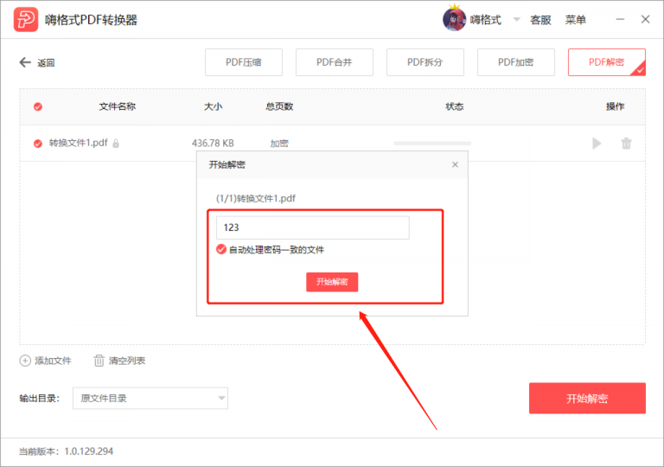Switch to the PDF拆分 tab
The width and height of the screenshot is (664, 467).
pyautogui.click(x=425, y=62)
